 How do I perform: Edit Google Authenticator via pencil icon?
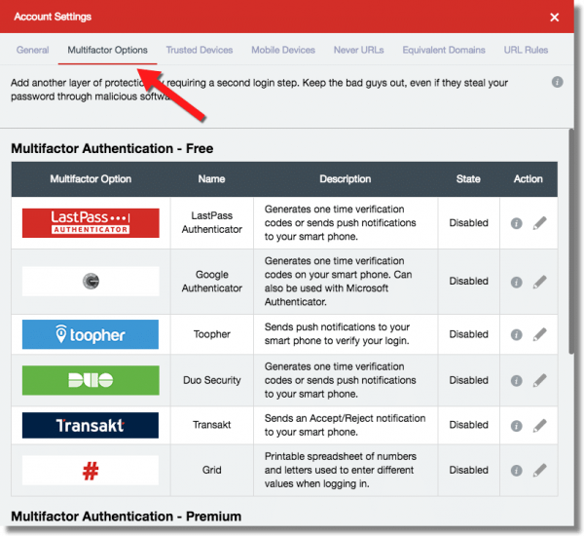(539, 282)
